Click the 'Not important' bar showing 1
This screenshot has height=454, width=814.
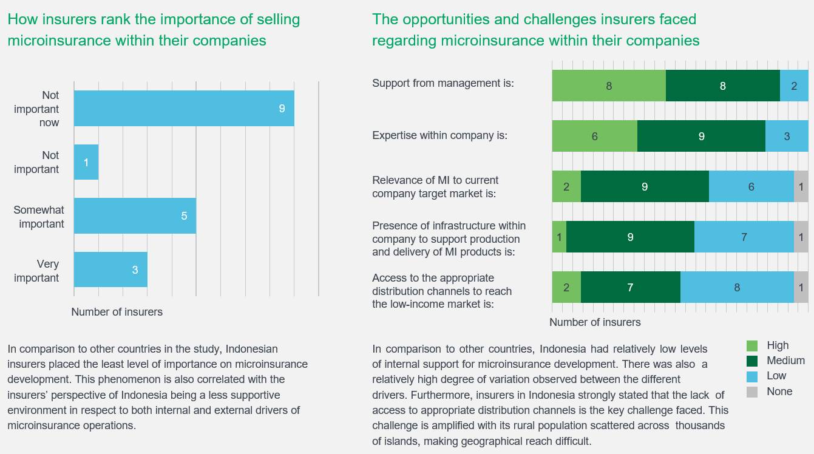coord(86,162)
